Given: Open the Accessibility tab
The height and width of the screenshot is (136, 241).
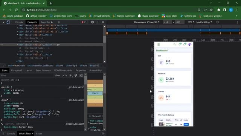Looking at the screenshot, I should [x=95, y=71].
